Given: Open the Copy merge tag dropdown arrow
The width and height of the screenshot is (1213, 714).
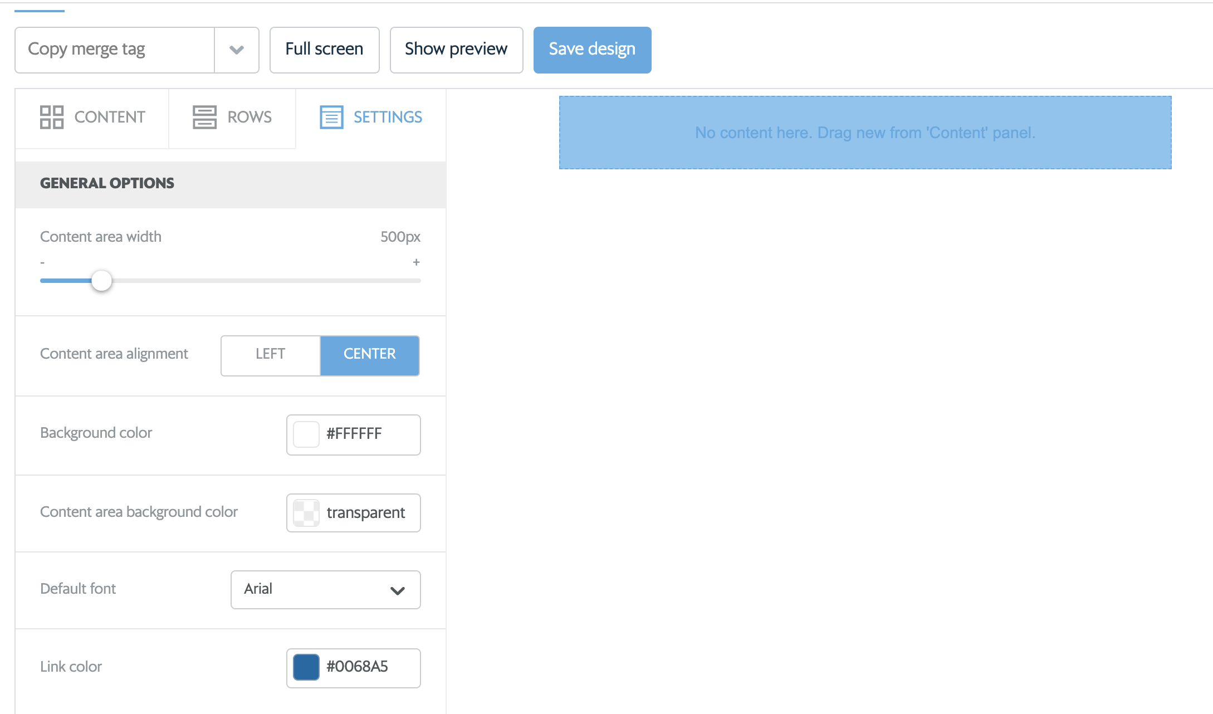Looking at the screenshot, I should (x=236, y=50).
